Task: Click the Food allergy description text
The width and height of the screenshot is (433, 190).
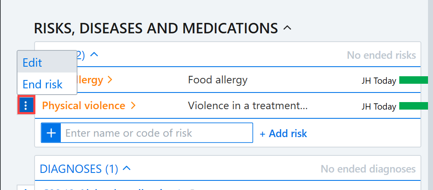Action: pyautogui.click(x=218, y=80)
